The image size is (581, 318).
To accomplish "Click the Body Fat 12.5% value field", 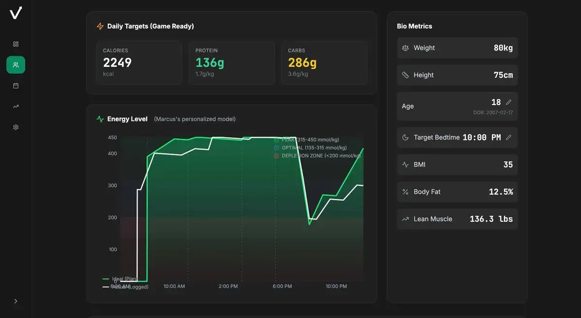I will (x=502, y=192).
